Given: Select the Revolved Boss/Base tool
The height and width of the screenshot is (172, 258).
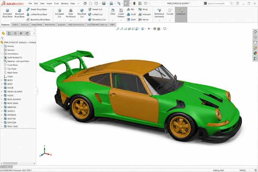Looking at the screenshot, I should pyautogui.click(x=19, y=13).
